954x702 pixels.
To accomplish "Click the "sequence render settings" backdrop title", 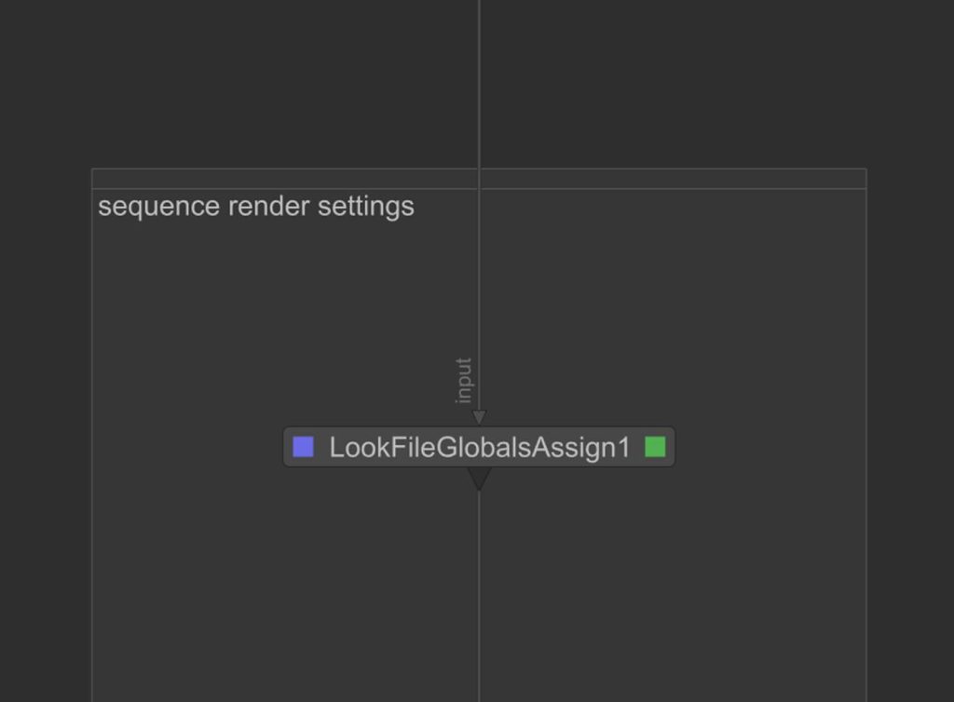I will coord(256,206).
